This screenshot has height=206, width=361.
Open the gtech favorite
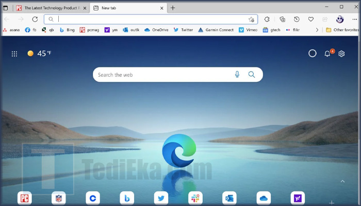[x=272, y=30]
